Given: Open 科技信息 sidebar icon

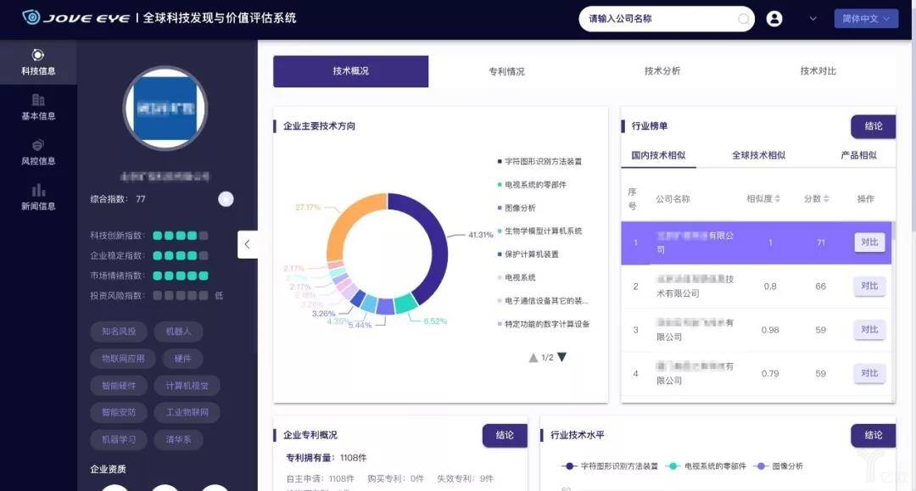Looking at the screenshot, I should tap(38, 55).
